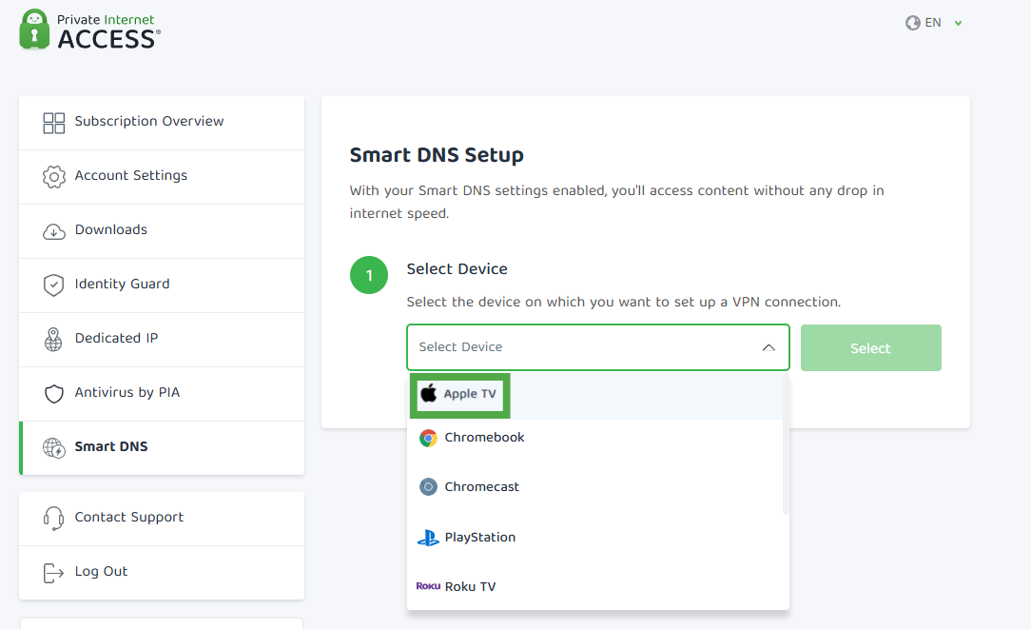Image resolution: width=1031 pixels, height=629 pixels.
Task: Log Out of the account
Action: (162, 573)
